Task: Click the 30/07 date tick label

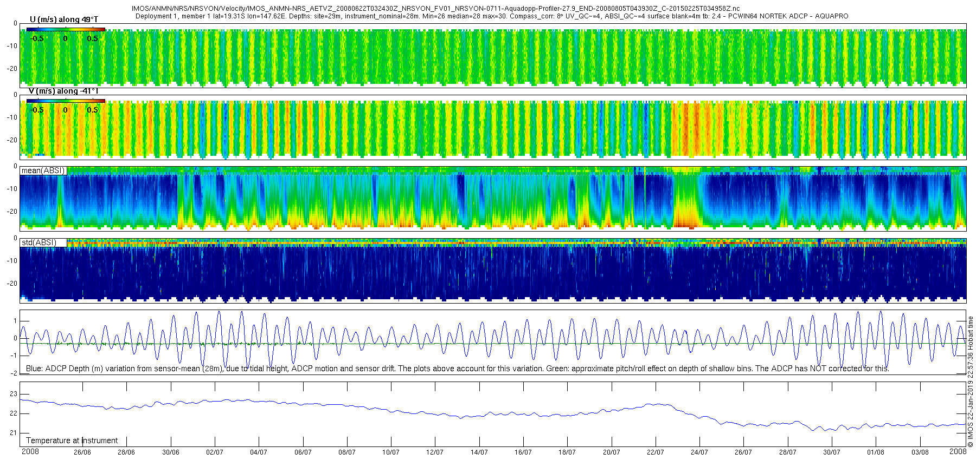Action: click(832, 452)
